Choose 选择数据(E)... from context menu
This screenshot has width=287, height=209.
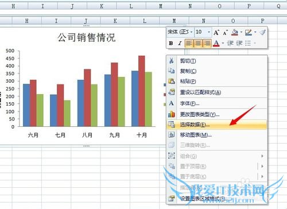click(x=217, y=125)
